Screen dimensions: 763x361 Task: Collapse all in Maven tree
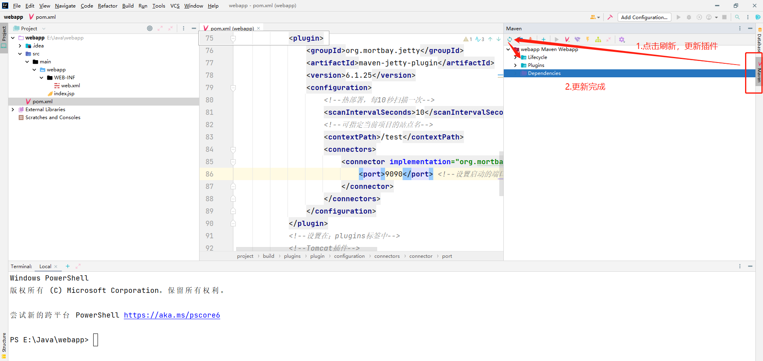point(608,39)
